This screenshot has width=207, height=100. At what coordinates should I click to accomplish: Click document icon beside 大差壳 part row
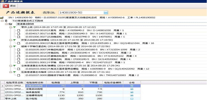pyautogui.click(x=19, y=30)
